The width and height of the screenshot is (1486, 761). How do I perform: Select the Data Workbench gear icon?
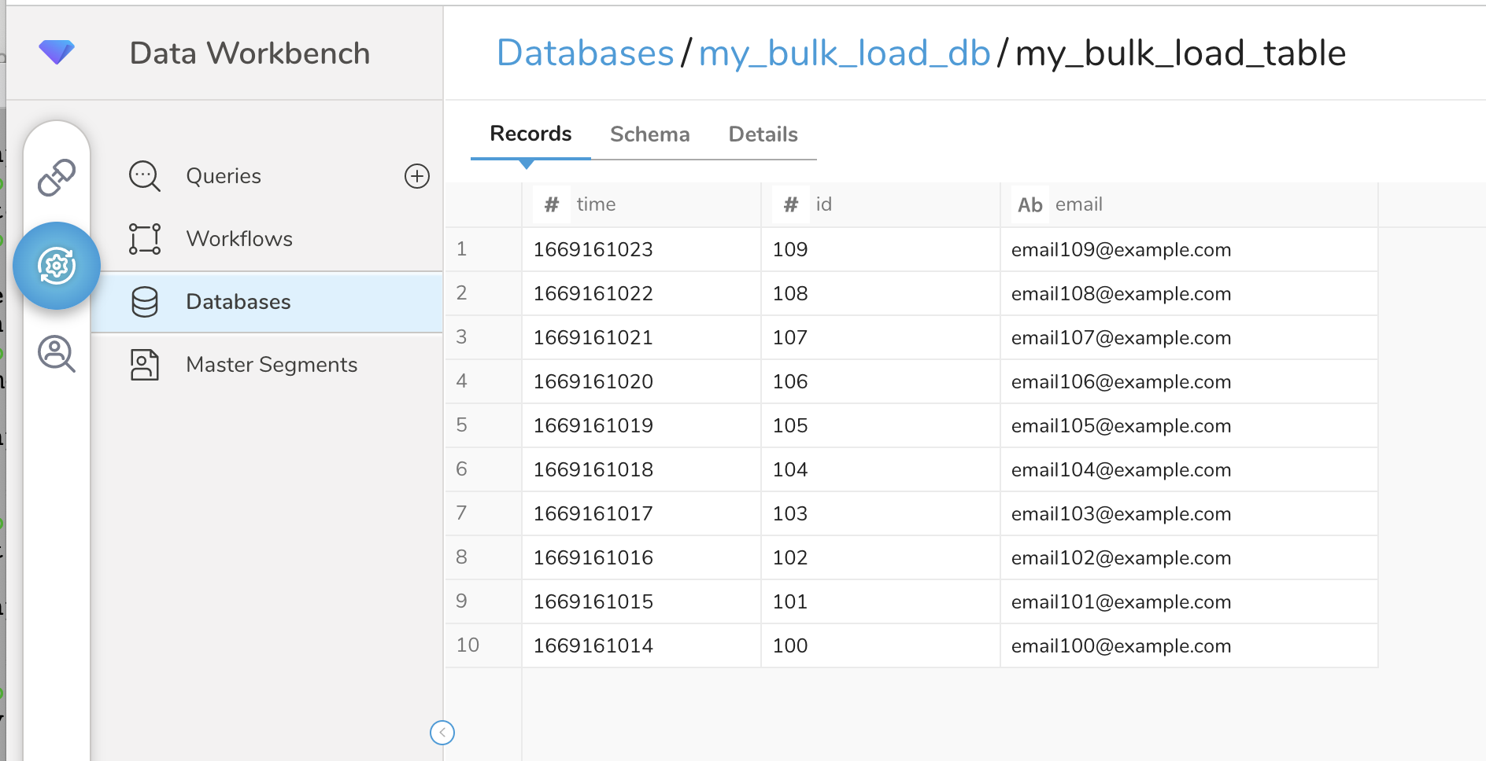[57, 266]
